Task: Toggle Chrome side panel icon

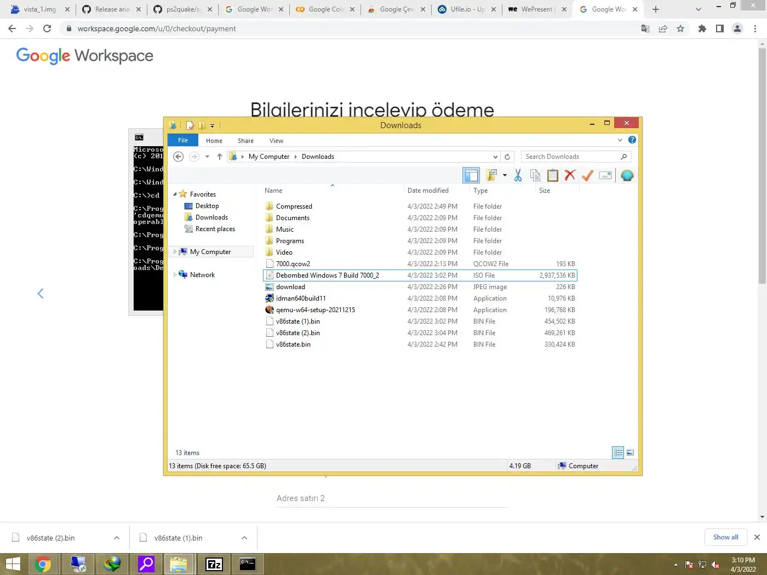Action: point(720,28)
